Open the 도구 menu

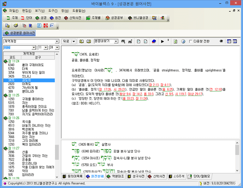point(53,11)
